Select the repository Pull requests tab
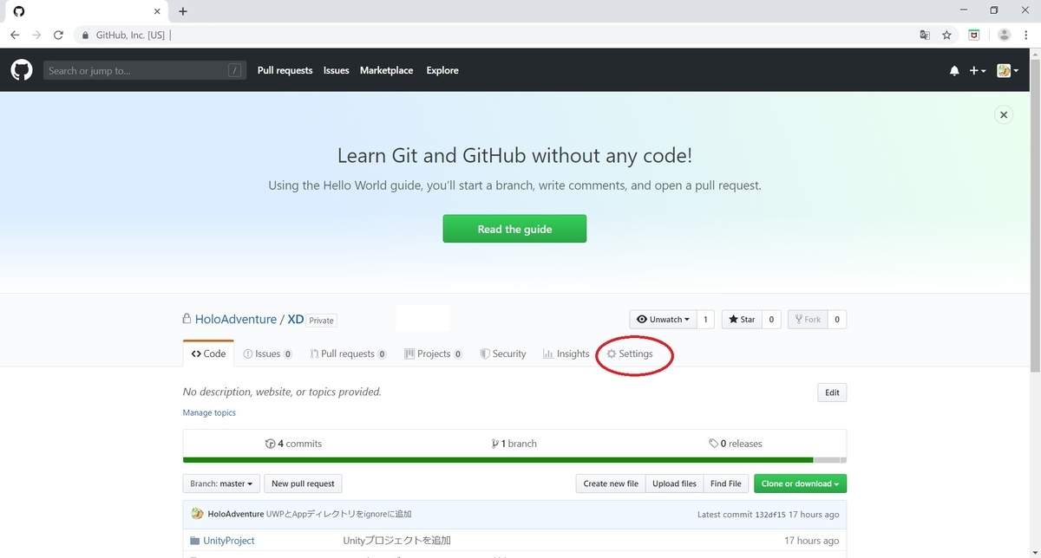Image resolution: width=1041 pixels, height=558 pixels. (348, 354)
